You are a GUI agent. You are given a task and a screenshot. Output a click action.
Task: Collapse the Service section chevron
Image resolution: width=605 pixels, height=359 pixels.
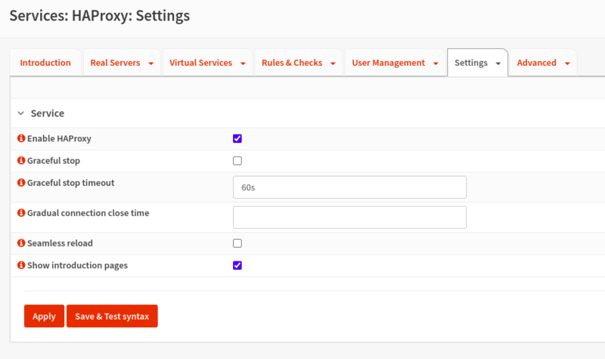coord(21,113)
